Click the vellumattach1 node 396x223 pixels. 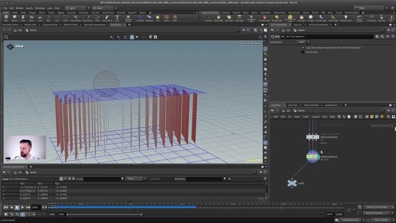[312, 137]
